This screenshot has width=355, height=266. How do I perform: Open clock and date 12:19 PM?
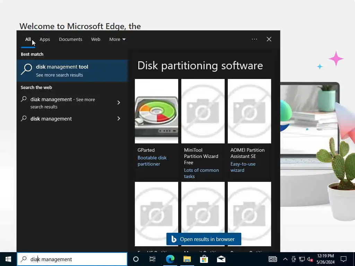(325, 259)
